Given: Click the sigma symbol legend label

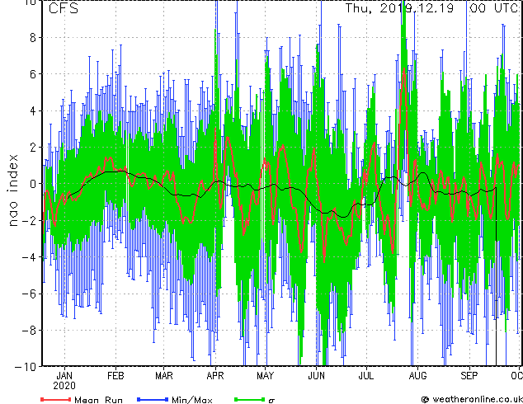Looking at the screenshot, I should click(x=271, y=401).
